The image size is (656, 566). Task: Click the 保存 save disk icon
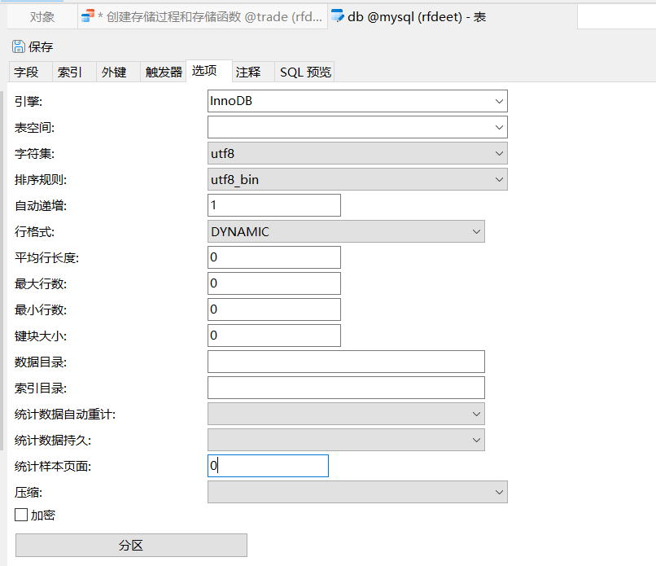pyautogui.click(x=17, y=46)
